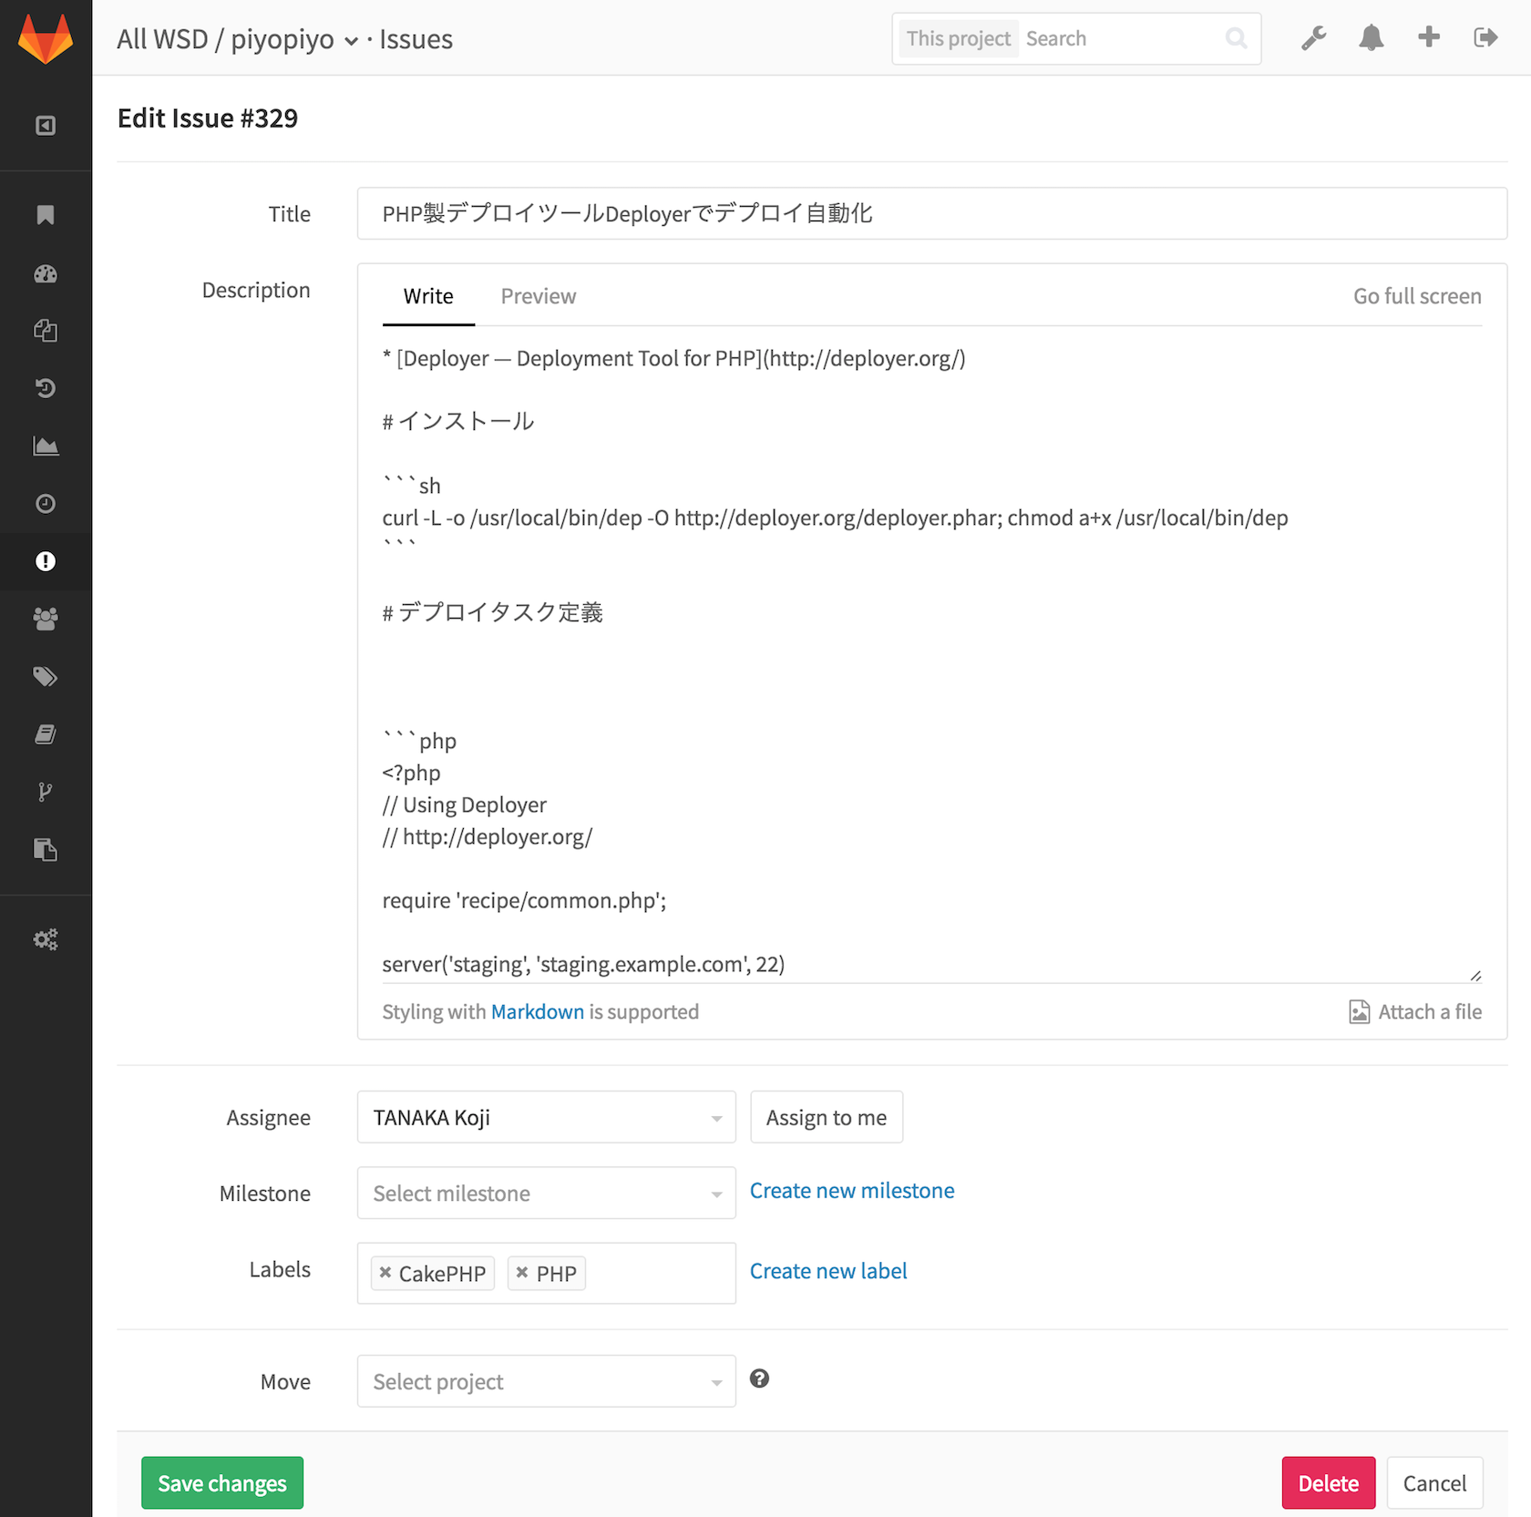The image size is (1531, 1517).
Task: Click Go full screen
Action: coord(1417,296)
